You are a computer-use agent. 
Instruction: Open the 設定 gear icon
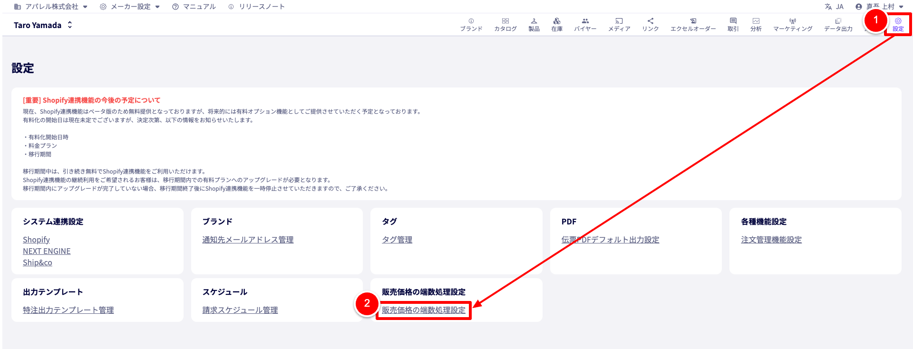tap(898, 21)
